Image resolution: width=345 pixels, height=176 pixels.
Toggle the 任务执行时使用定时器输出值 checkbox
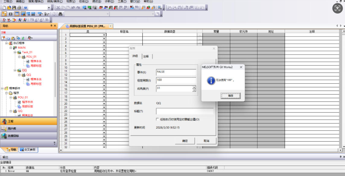[x=157, y=119]
